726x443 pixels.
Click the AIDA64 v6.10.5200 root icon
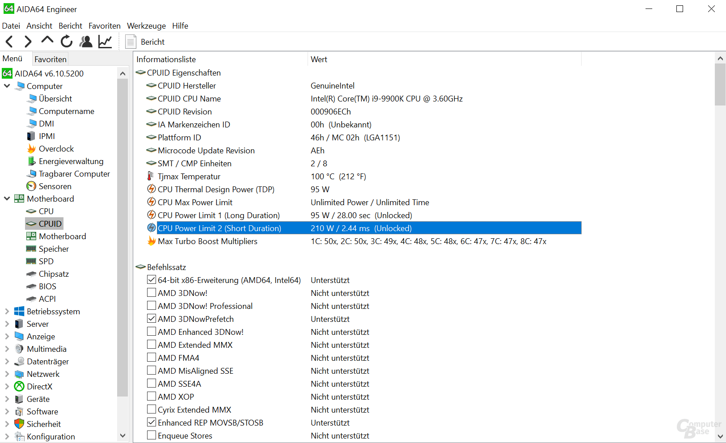pyautogui.click(x=7, y=73)
